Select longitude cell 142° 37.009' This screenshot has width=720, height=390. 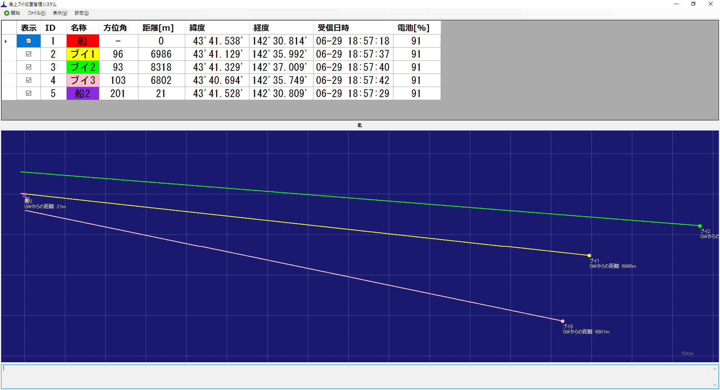[281, 67]
